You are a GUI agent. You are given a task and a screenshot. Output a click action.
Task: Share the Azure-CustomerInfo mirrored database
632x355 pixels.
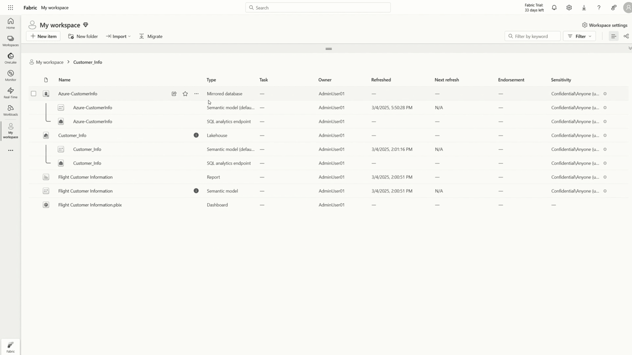click(x=174, y=94)
